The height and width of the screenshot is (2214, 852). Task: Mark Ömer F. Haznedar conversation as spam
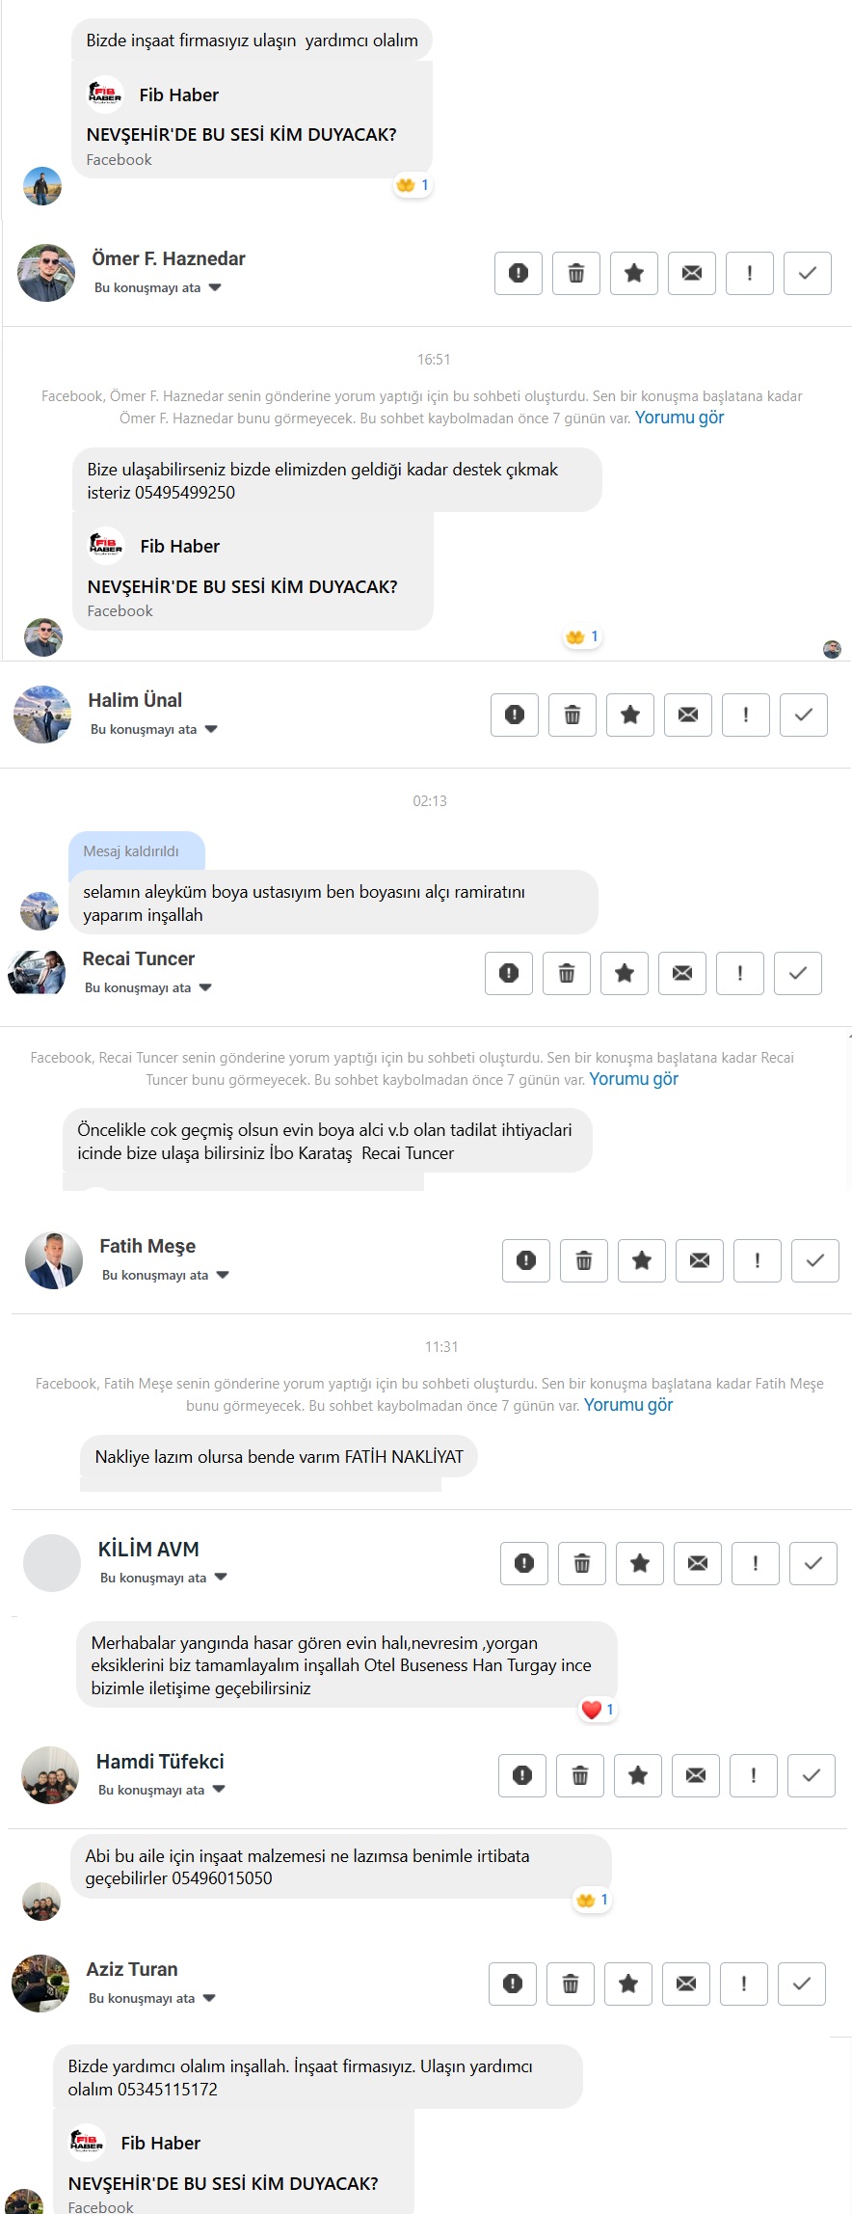[519, 273]
